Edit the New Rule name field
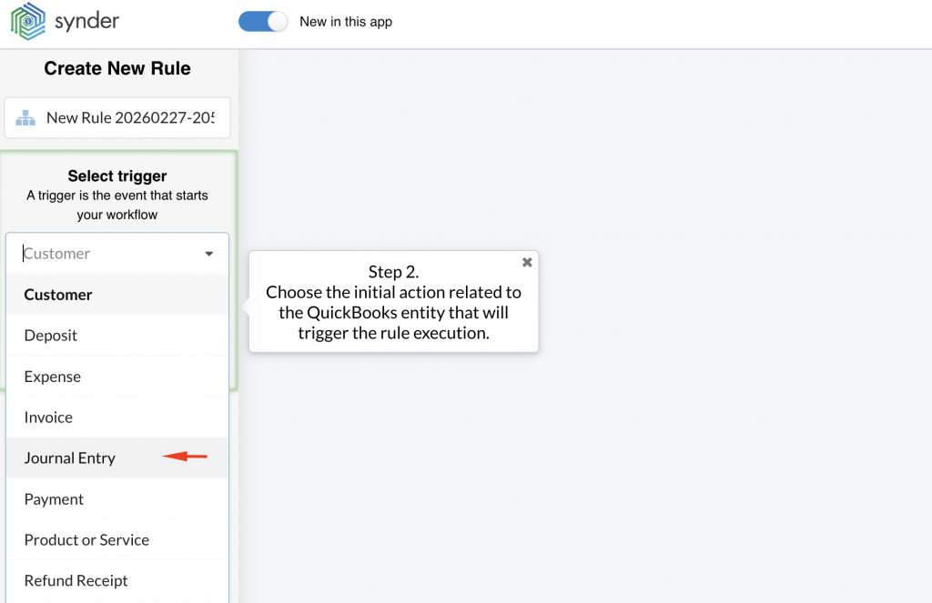The height and width of the screenshot is (603, 932). 130,118
